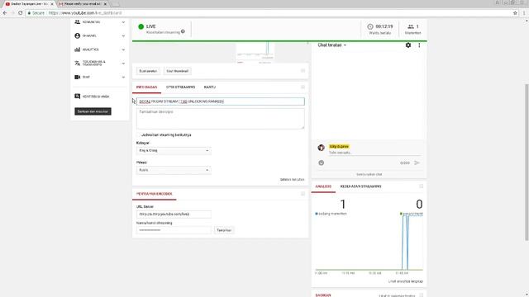Switch to the Kartu tab
The height and width of the screenshot is (297, 529).
209,87
